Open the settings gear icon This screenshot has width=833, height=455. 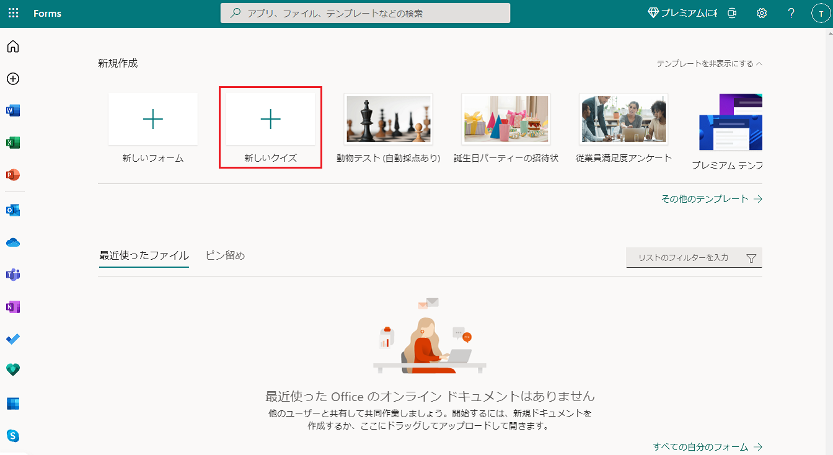click(x=762, y=13)
